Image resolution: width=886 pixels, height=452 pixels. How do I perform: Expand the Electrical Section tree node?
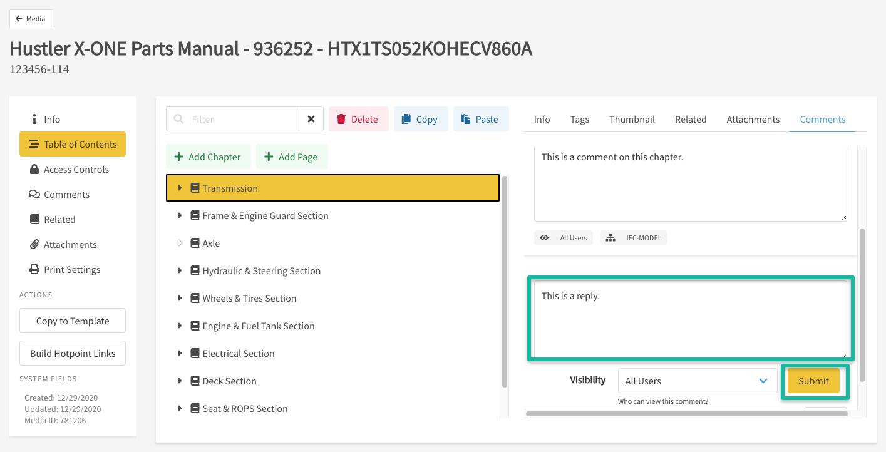180,353
